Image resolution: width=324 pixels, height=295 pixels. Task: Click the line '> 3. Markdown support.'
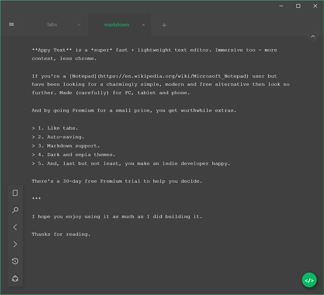tap(66, 146)
